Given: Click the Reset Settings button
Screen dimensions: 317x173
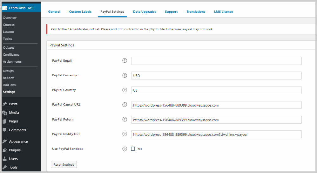Looking at the screenshot, I should (x=64, y=164).
